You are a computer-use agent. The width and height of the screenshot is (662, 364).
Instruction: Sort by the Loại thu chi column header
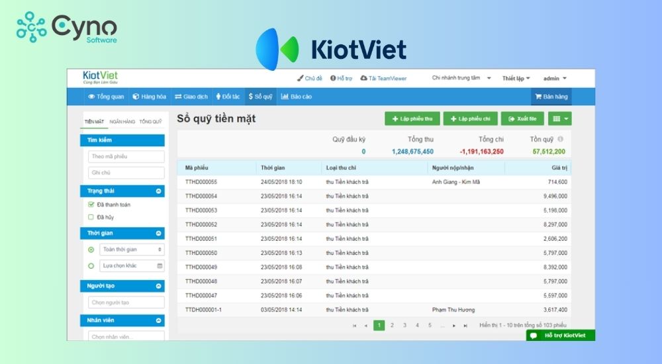341,167
